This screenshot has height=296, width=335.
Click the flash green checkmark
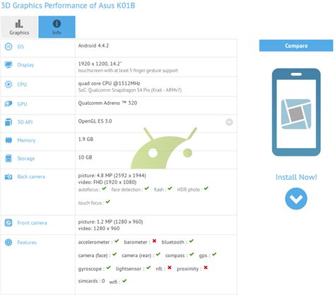tap(170, 188)
